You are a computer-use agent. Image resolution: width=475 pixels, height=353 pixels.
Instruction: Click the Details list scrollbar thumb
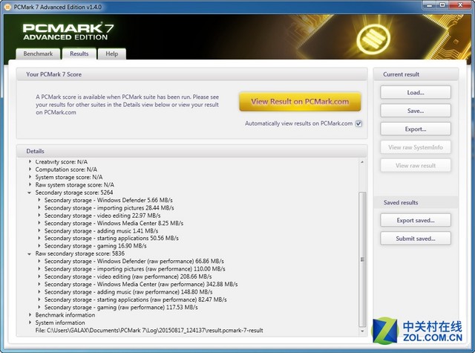362,259
